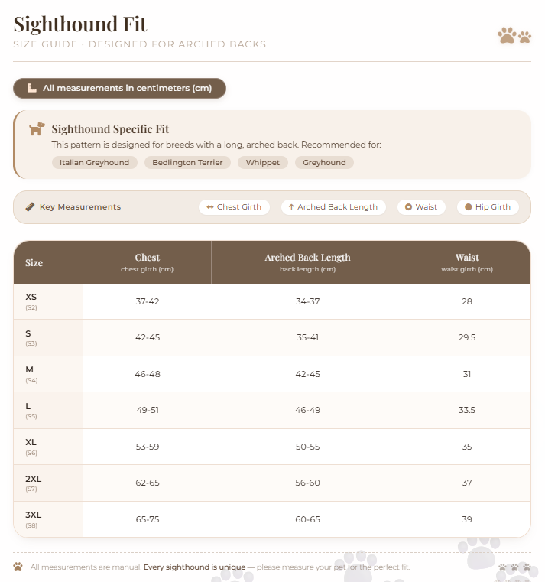Click the All measurements in centimeters badge
This screenshot has height=582, width=545.
tap(119, 89)
